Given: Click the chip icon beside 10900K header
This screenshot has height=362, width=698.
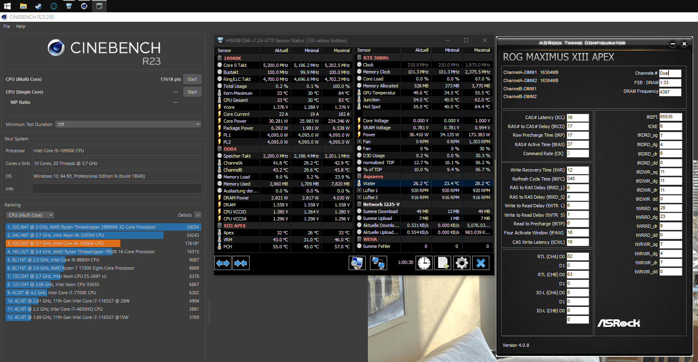Looking at the screenshot, I should click(x=220, y=58).
